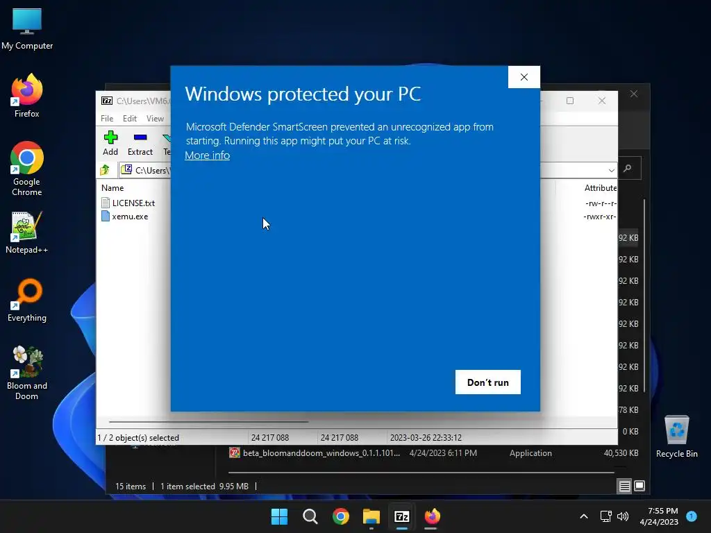
Task: Open Chrome from the taskbar
Action: (340, 516)
